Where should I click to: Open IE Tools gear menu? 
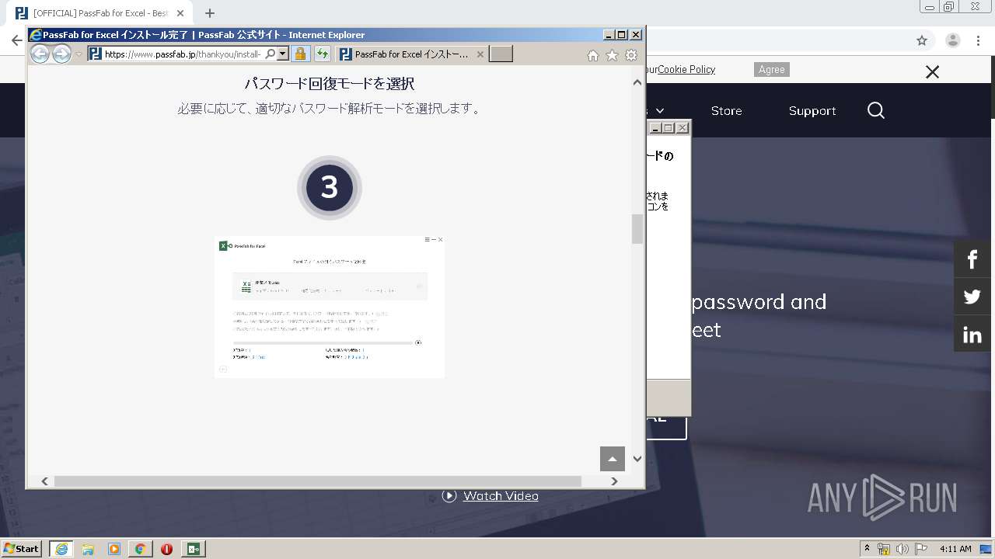[631, 55]
